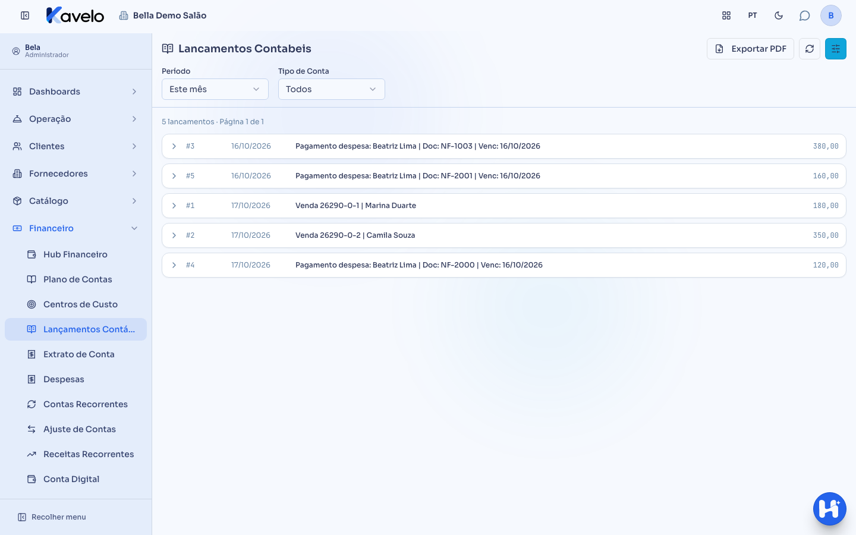Screen dimensions: 856x535
Task: Expand the Fornecedores menu
Action: [x=75, y=174]
